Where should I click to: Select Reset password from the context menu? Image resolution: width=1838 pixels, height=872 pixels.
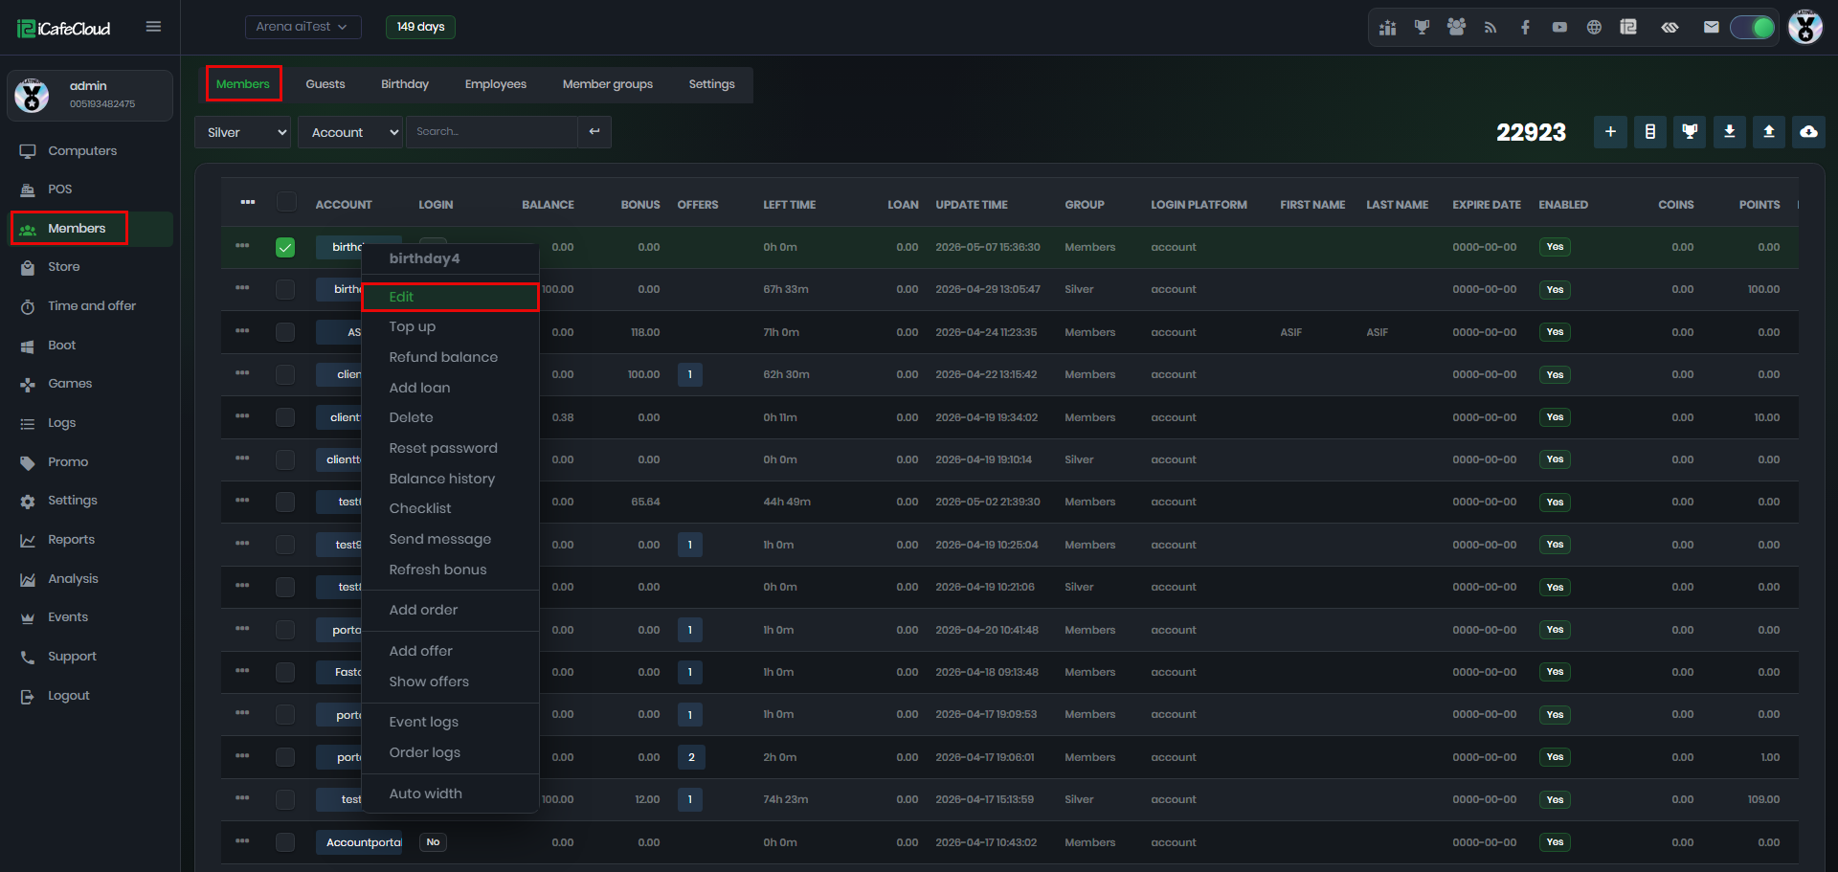(450, 448)
